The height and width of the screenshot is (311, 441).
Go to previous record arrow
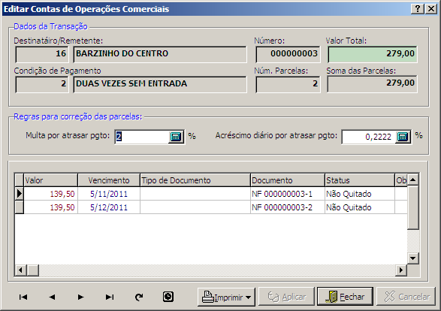(52, 297)
